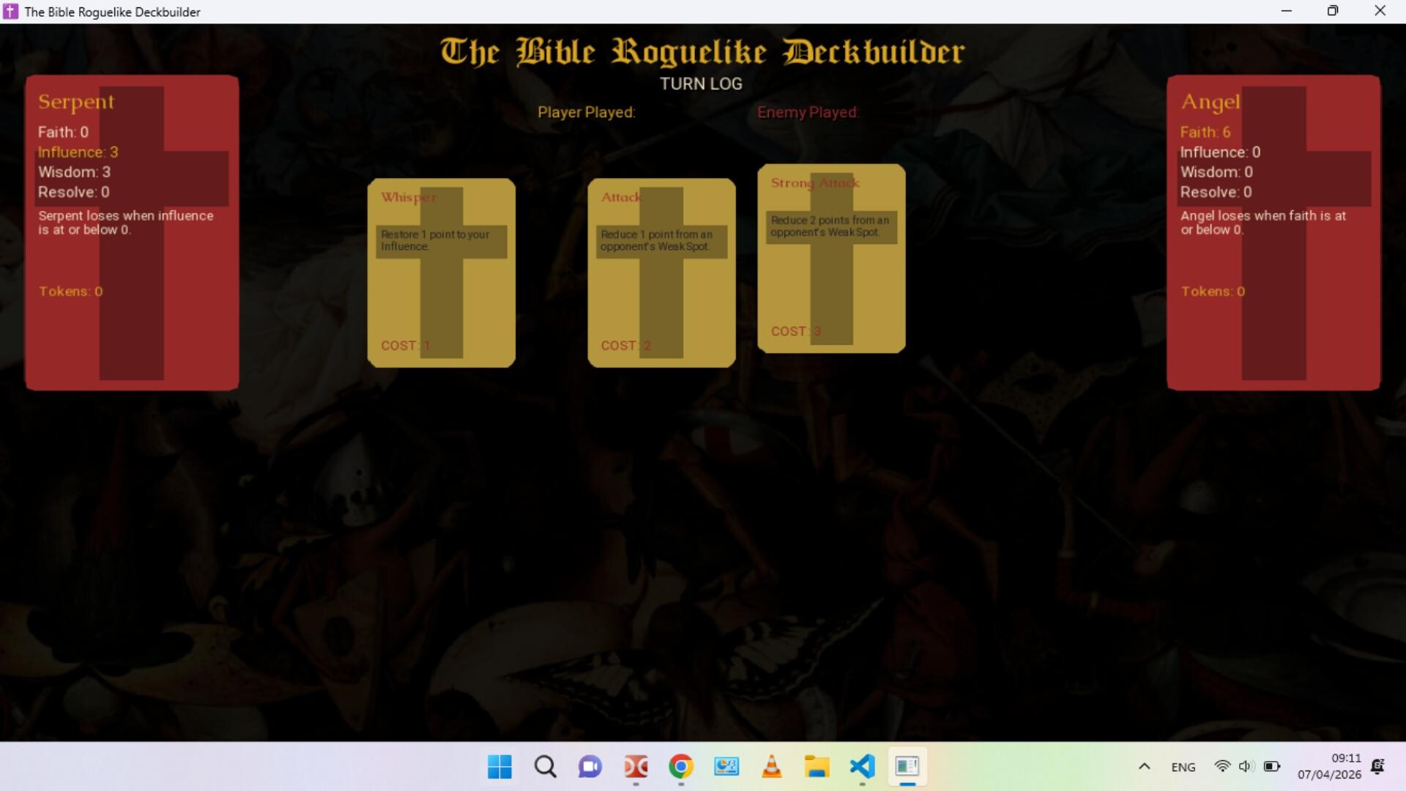Open Google Chrome from taskbar
This screenshot has width=1406, height=791.
pyautogui.click(x=681, y=767)
